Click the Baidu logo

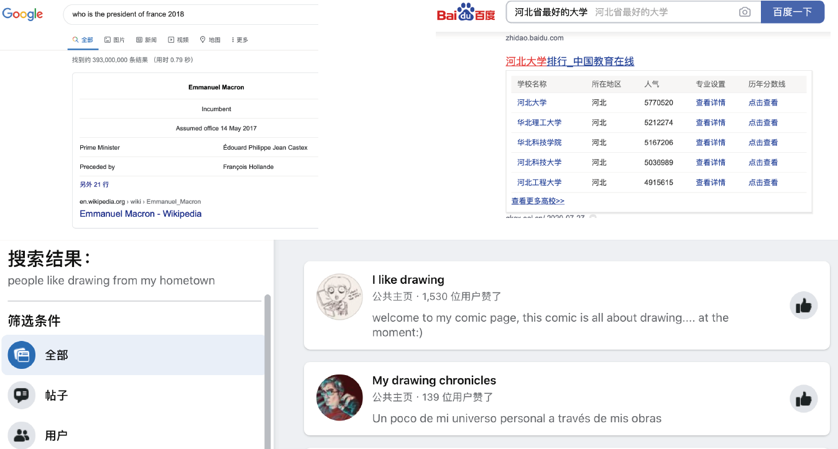coord(466,13)
